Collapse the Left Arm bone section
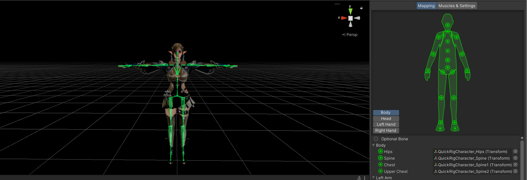Viewport: 527px width, 180px height. click(374, 178)
